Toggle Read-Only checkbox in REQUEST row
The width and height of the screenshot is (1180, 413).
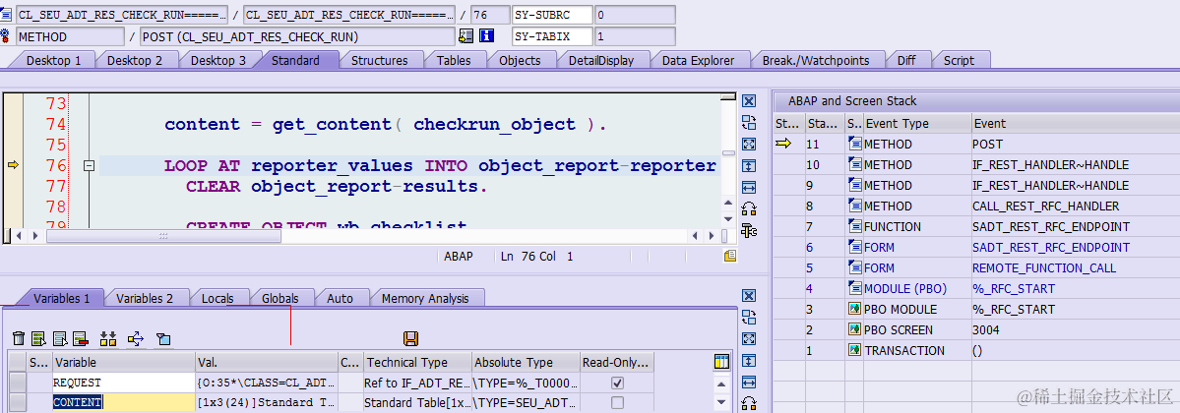click(617, 383)
